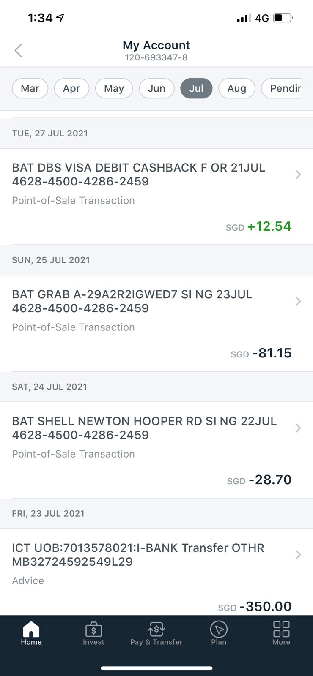Open the Home tab icon
The width and height of the screenshot is (313, 676).
point(31,630)
